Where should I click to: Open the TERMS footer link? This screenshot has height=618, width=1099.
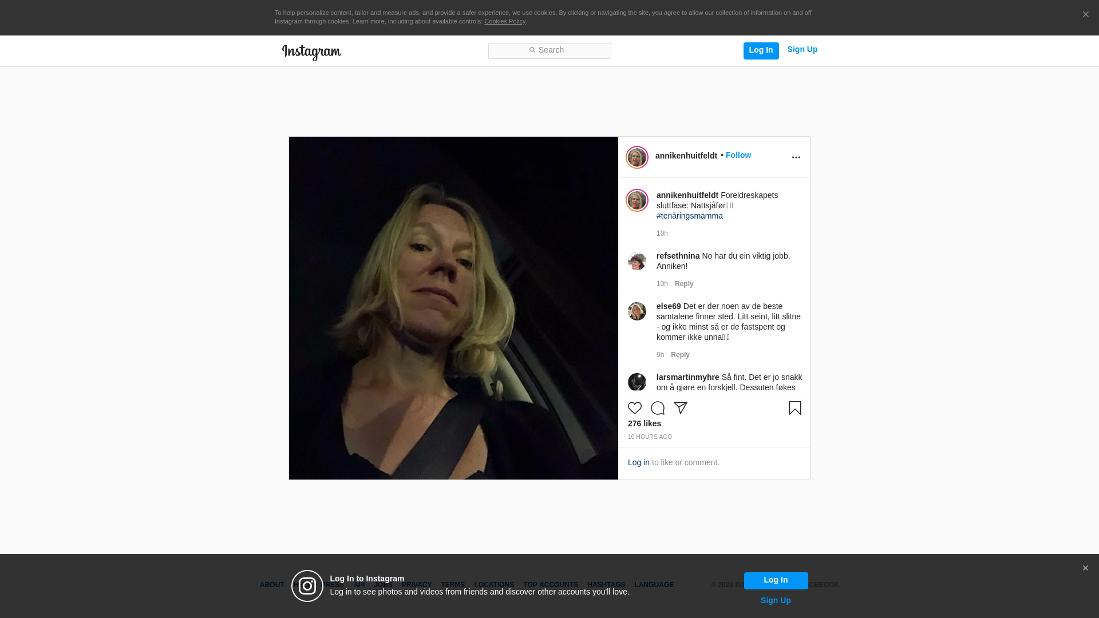point(453,585)
